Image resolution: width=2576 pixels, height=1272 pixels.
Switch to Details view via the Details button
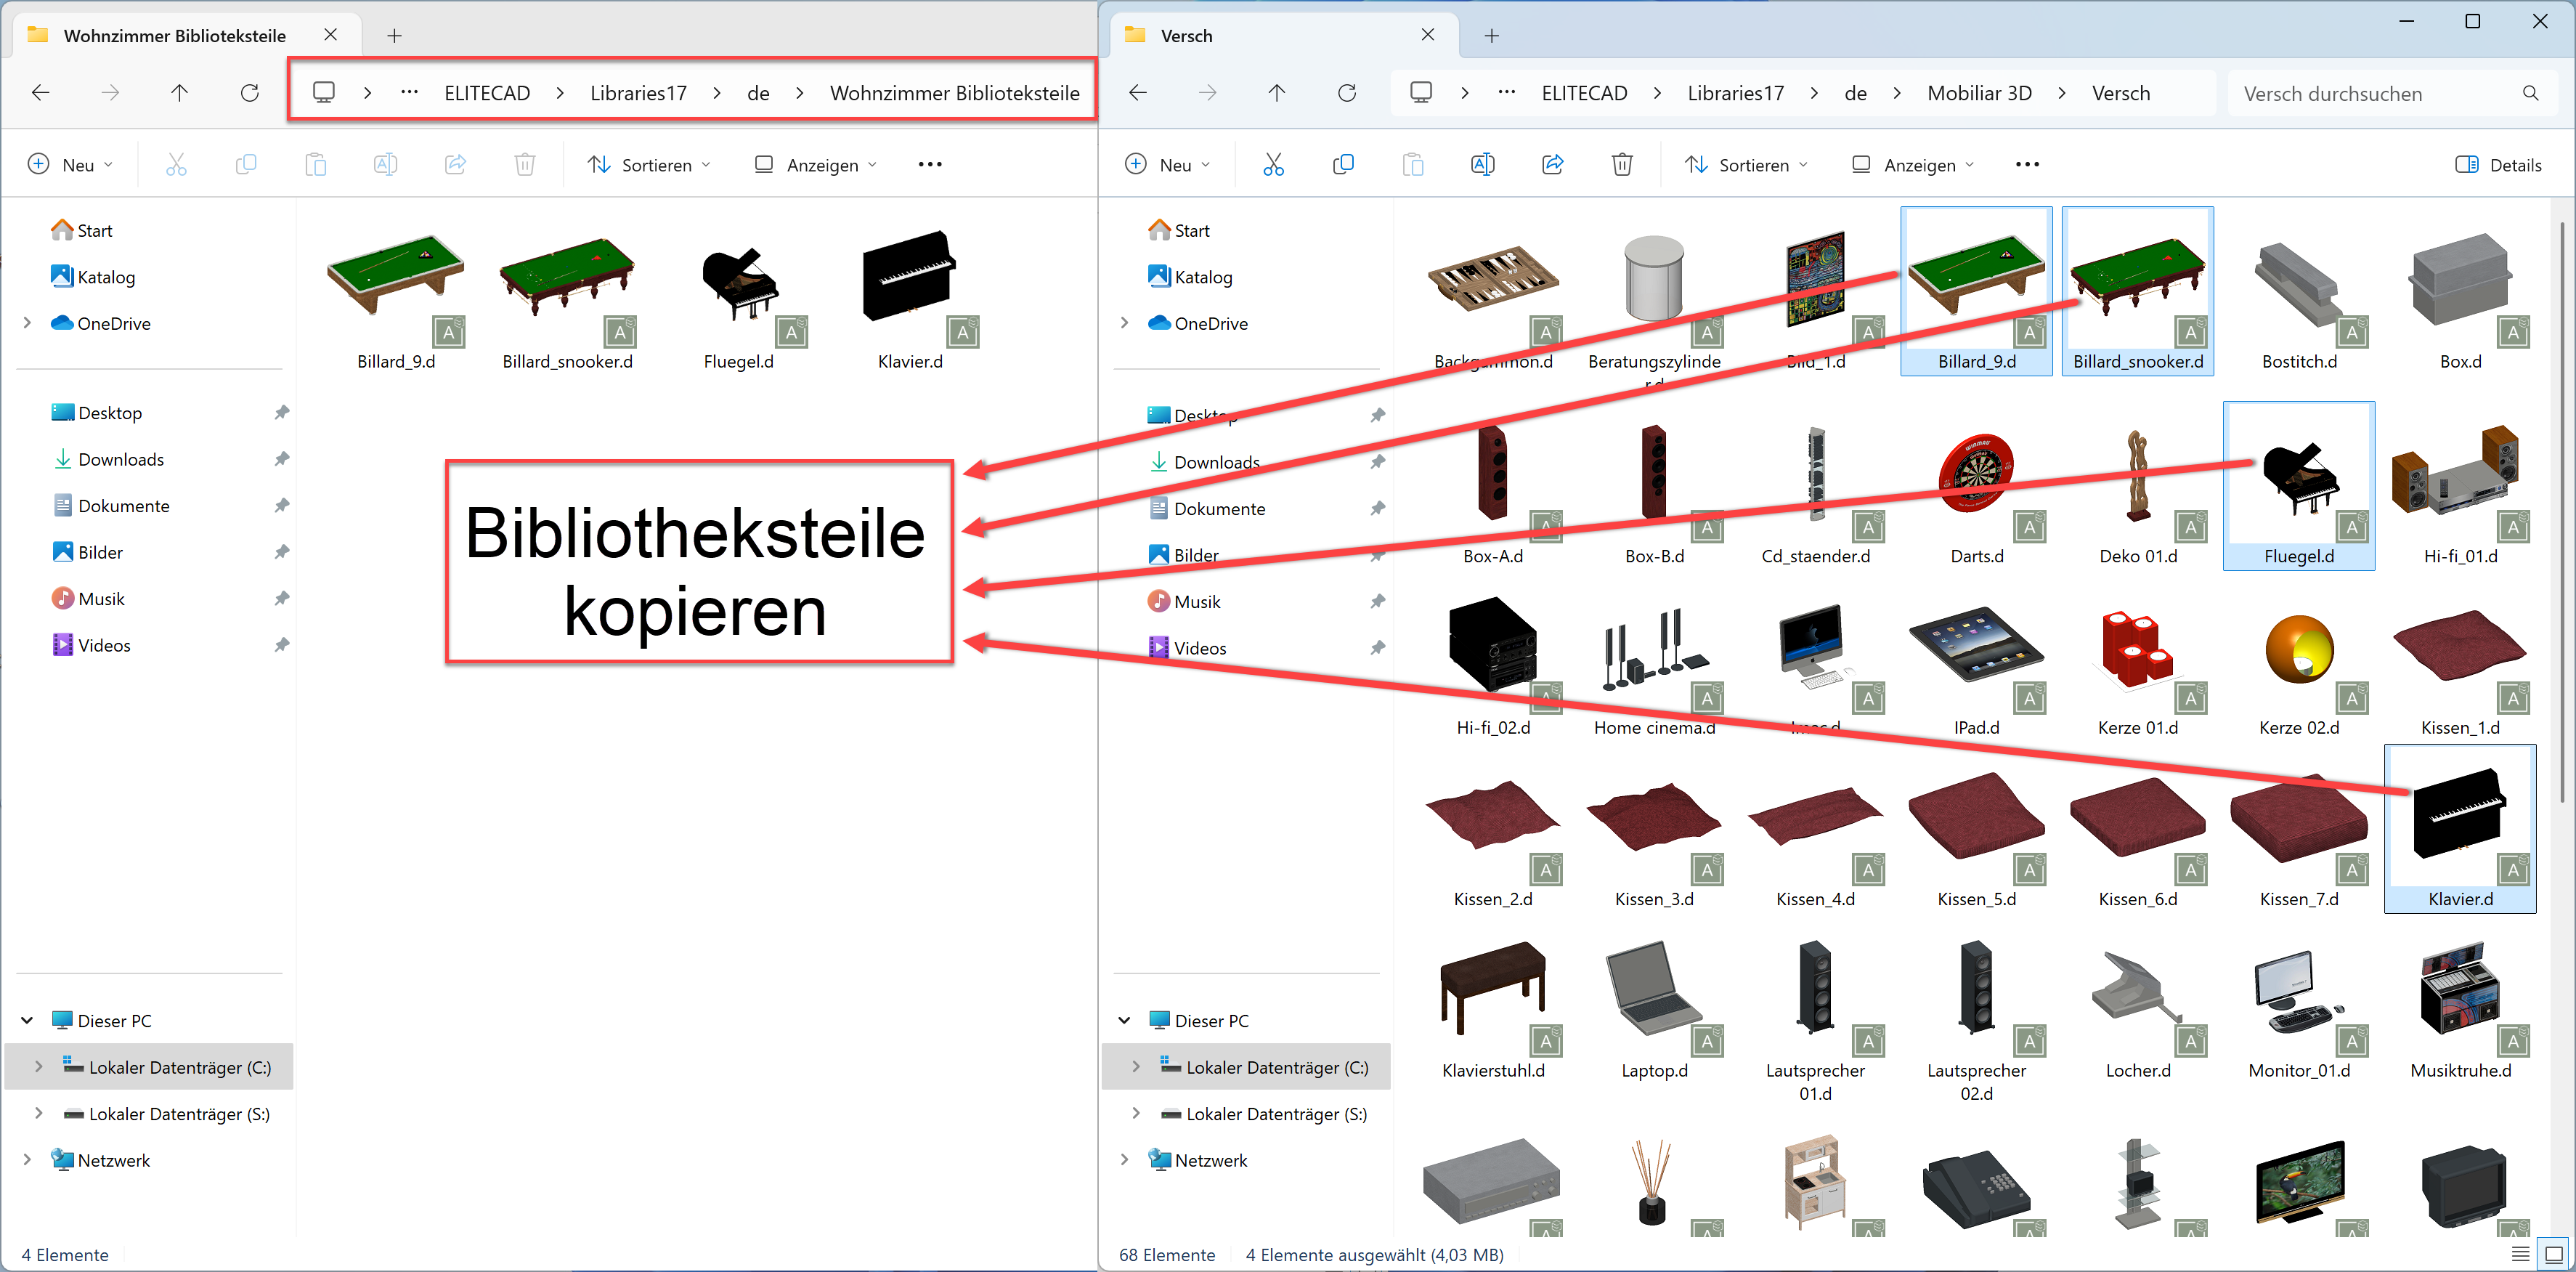point(2498,164)
